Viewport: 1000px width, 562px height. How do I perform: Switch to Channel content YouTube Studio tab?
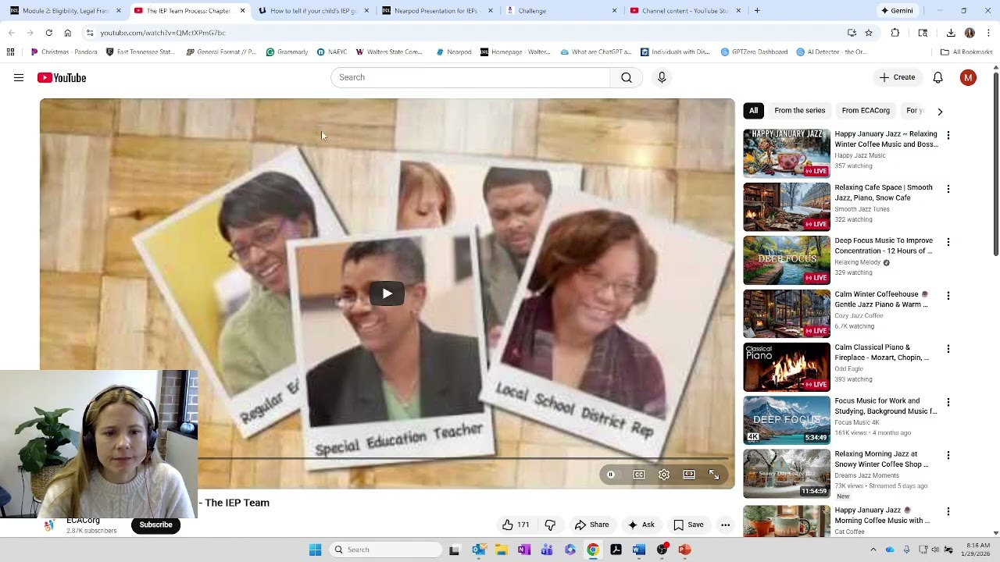(684, 11)
